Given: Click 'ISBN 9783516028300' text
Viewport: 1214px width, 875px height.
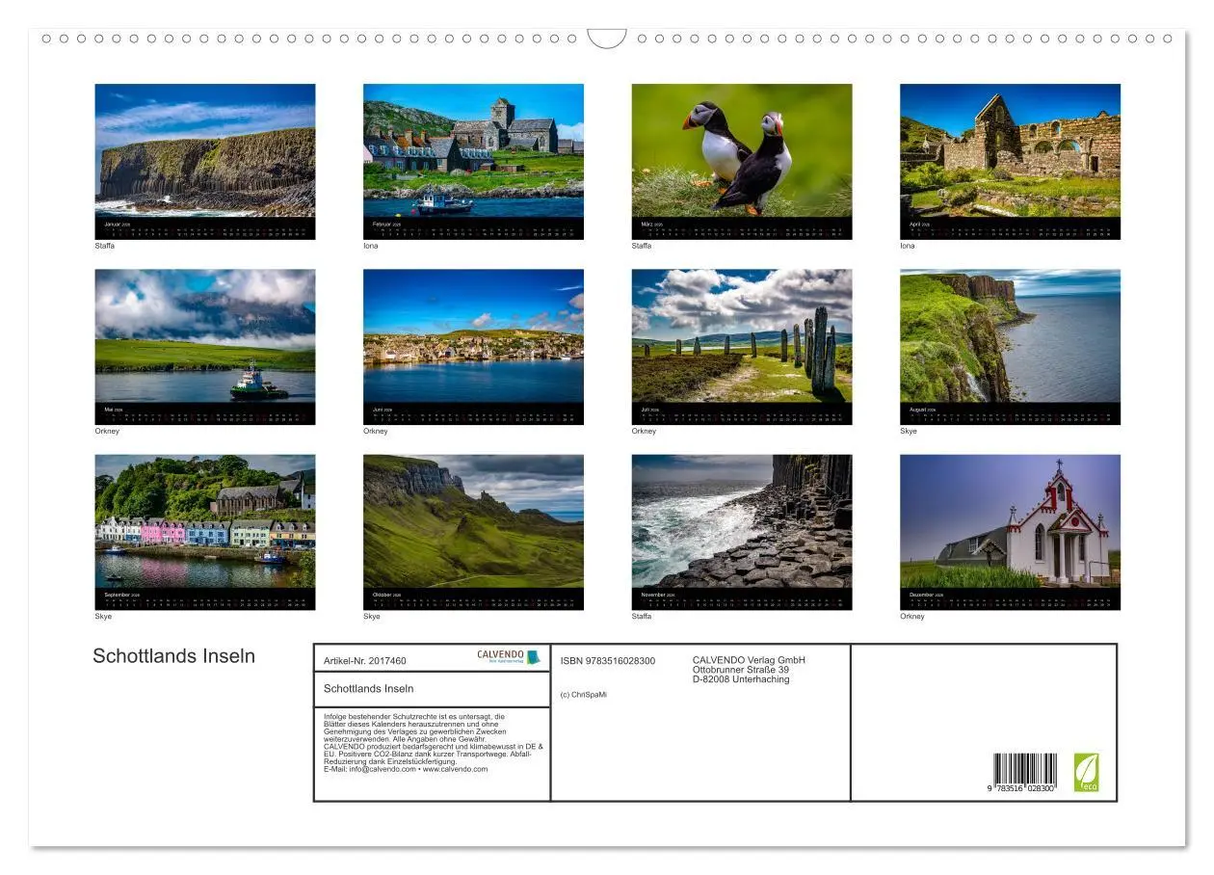Looking at the screenshot, I should 608,661.
